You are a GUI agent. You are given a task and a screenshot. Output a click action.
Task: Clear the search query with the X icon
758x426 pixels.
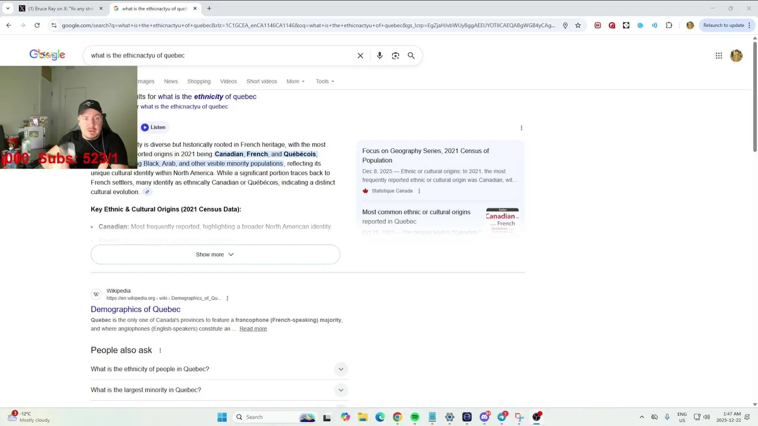(x=360, y=56)
